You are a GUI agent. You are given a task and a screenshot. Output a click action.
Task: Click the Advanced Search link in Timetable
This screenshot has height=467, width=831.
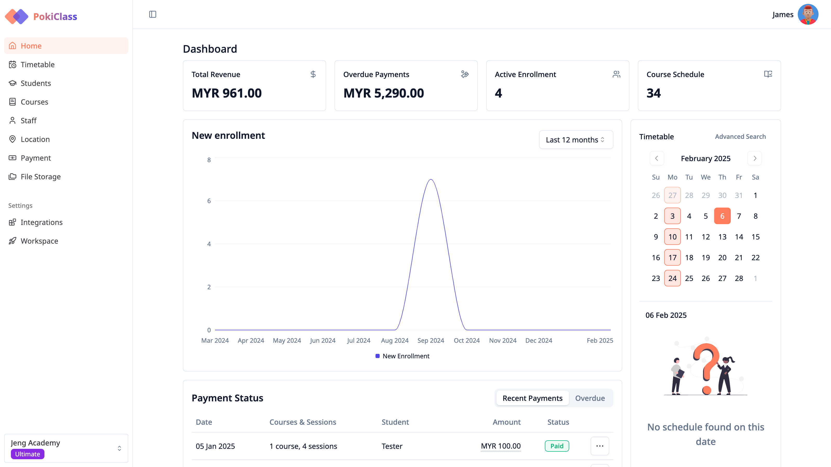pyautogui.click(x=741, y=136)
